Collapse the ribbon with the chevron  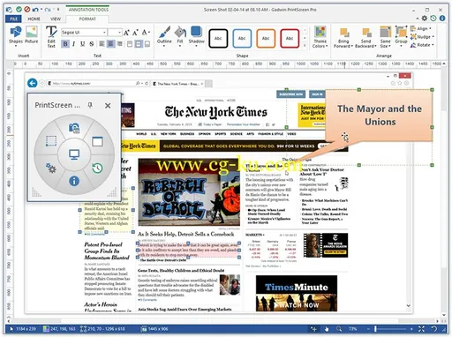[x=418, y=19]
